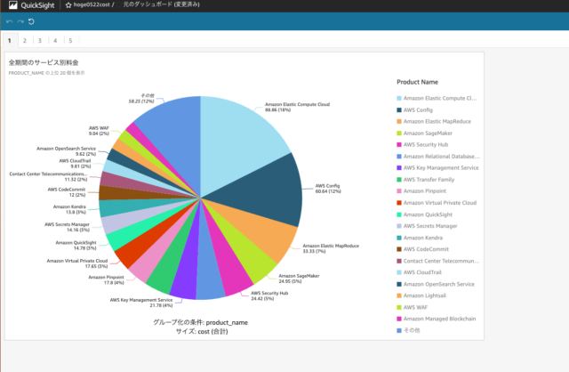Screen dimensions: 569x372
Task: Click the pie label Amazon Pinpoint 17.8
Action: tap(107, 279)
